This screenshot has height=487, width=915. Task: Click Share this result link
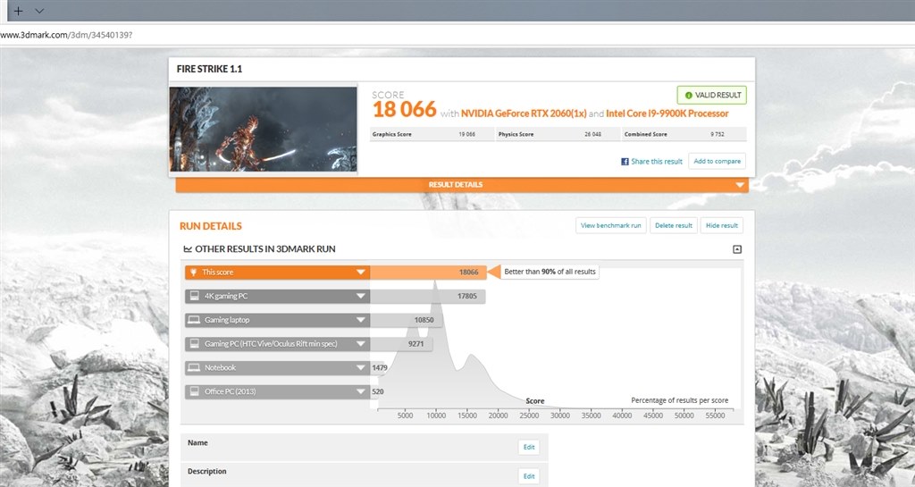(657, 162)
